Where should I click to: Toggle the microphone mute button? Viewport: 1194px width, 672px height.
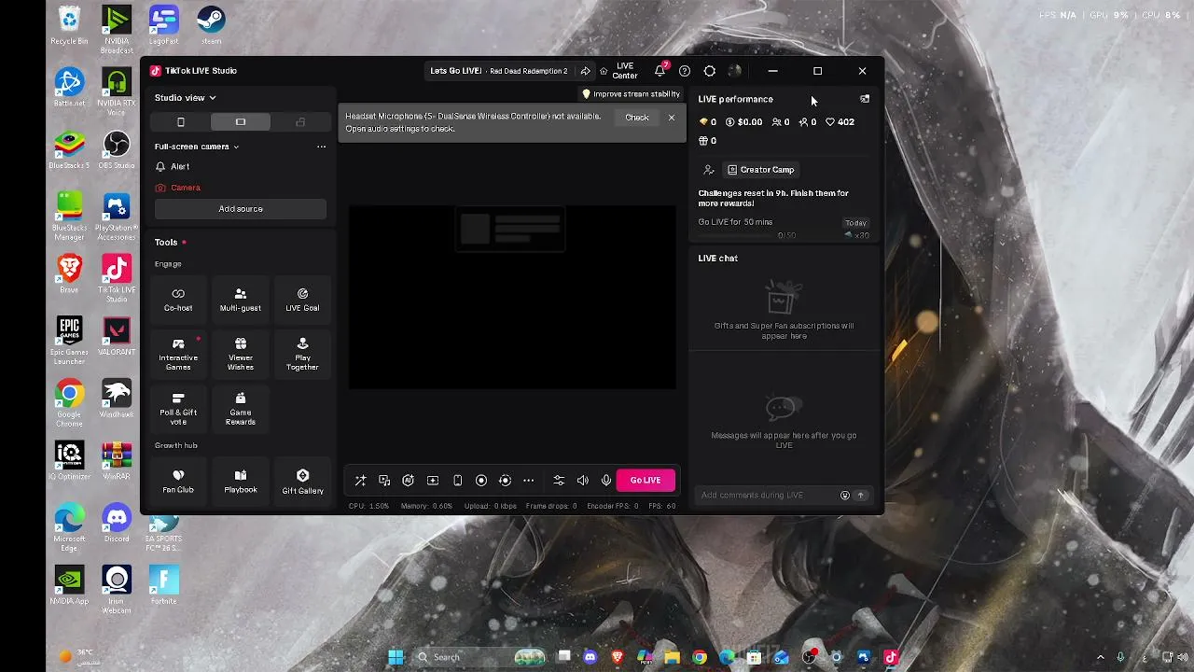[606, 480]
